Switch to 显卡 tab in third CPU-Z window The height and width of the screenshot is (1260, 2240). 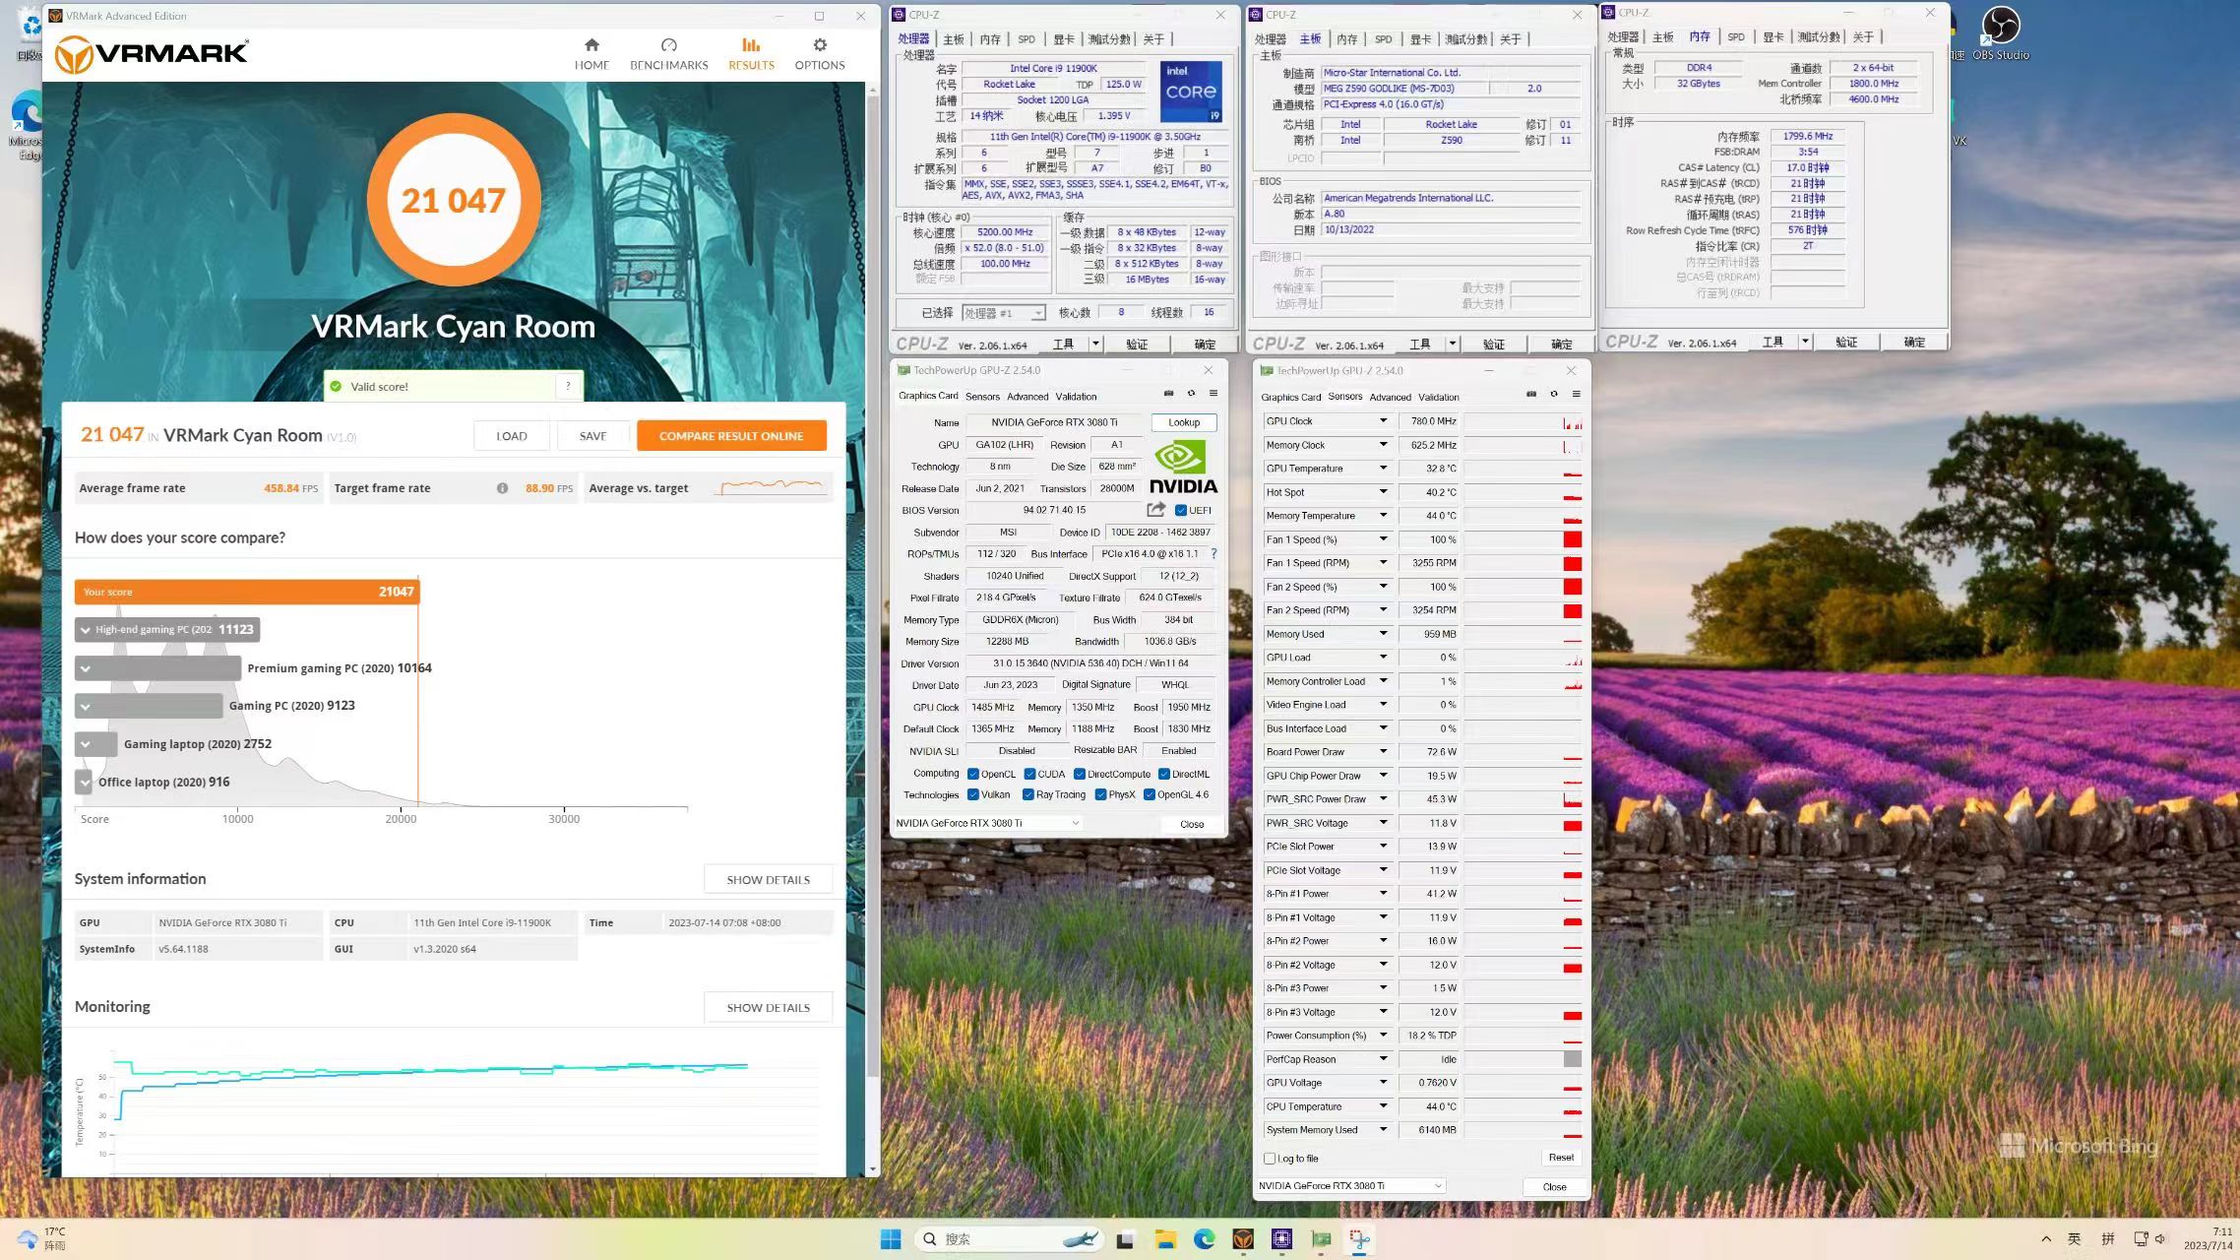coord(1773,37)
